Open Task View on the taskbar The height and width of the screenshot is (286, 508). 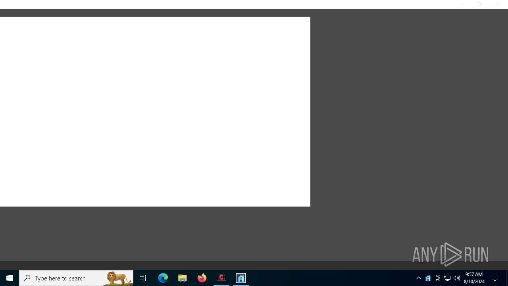[x=143, y=278]
